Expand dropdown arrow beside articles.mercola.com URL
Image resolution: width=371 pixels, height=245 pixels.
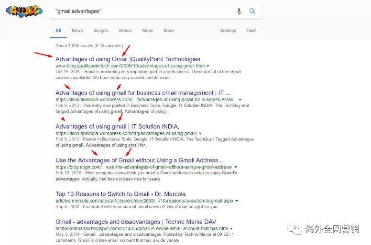point(237,201)
